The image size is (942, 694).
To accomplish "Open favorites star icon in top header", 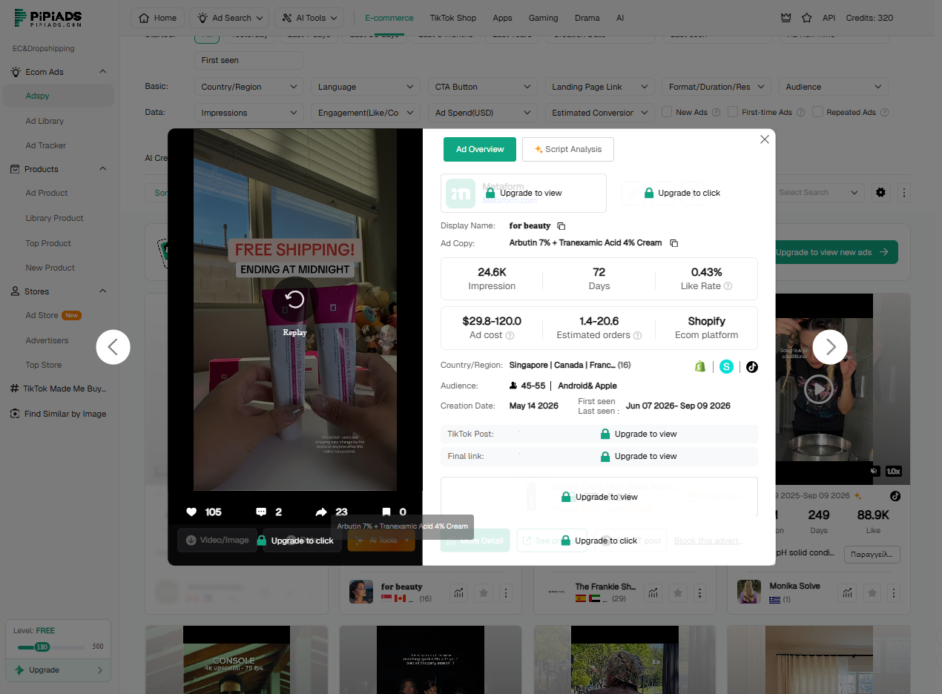I will click(807, 18).
